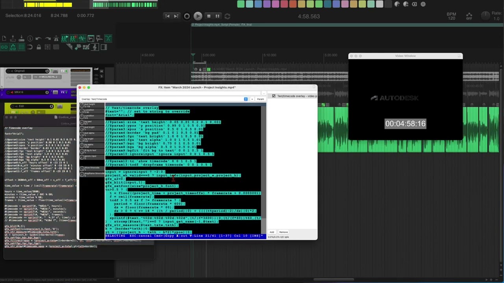Click the Redo arrow icon
This screenshot has height=283, width=504.
[48, 39]
